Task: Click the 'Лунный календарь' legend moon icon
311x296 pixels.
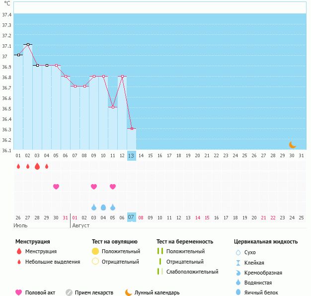Action: tap(129, 293)
